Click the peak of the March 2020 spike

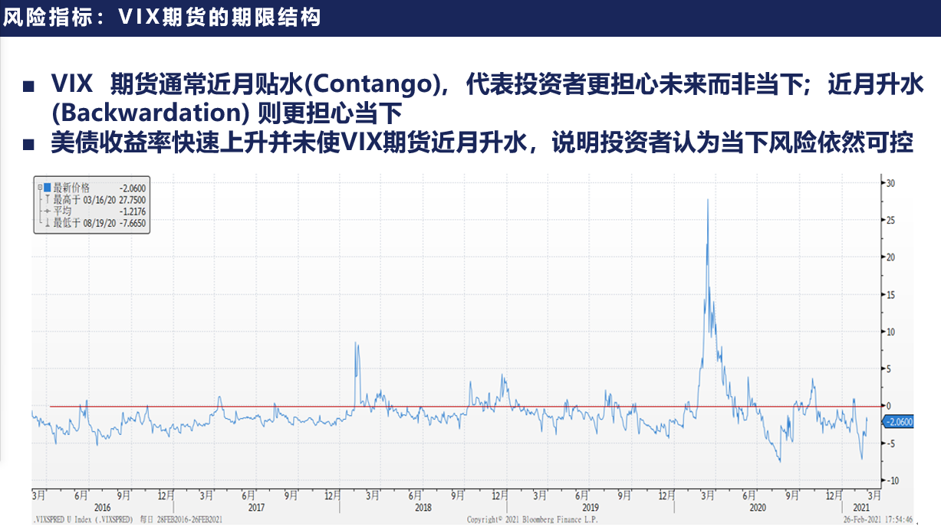point(707,200)
